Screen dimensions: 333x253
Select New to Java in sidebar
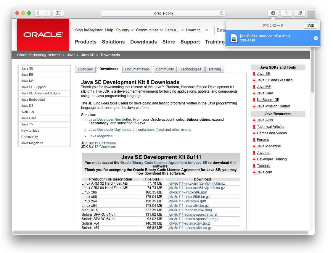click(44, 131)
